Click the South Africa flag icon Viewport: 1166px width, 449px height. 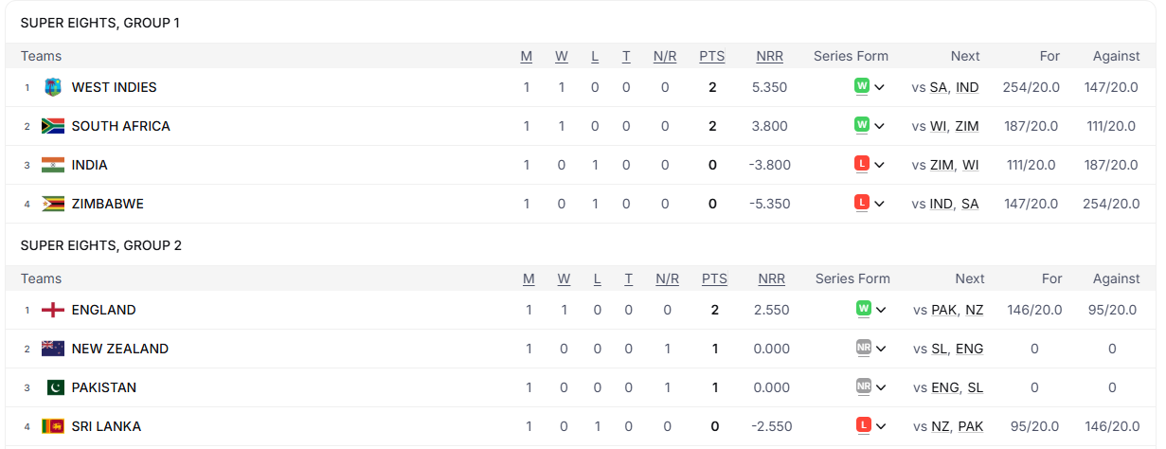point(53,126)
